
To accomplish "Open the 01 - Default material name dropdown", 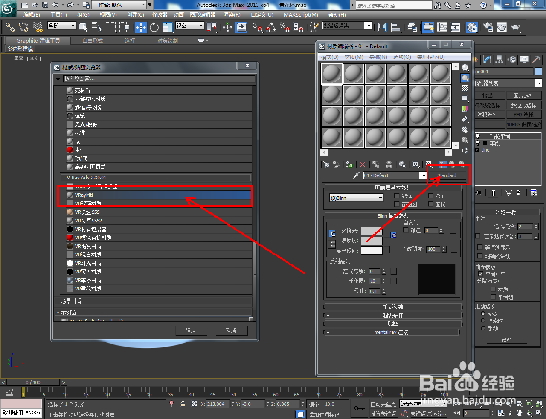I will click(x=423, y=176).
